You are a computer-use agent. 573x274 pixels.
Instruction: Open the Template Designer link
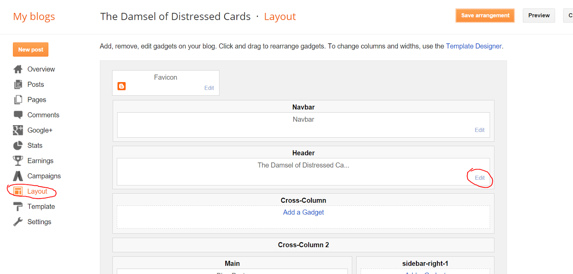coord(473,46)
